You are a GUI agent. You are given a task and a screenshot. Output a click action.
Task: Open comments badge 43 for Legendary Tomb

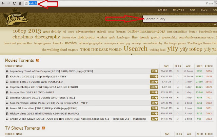(155, 71)
